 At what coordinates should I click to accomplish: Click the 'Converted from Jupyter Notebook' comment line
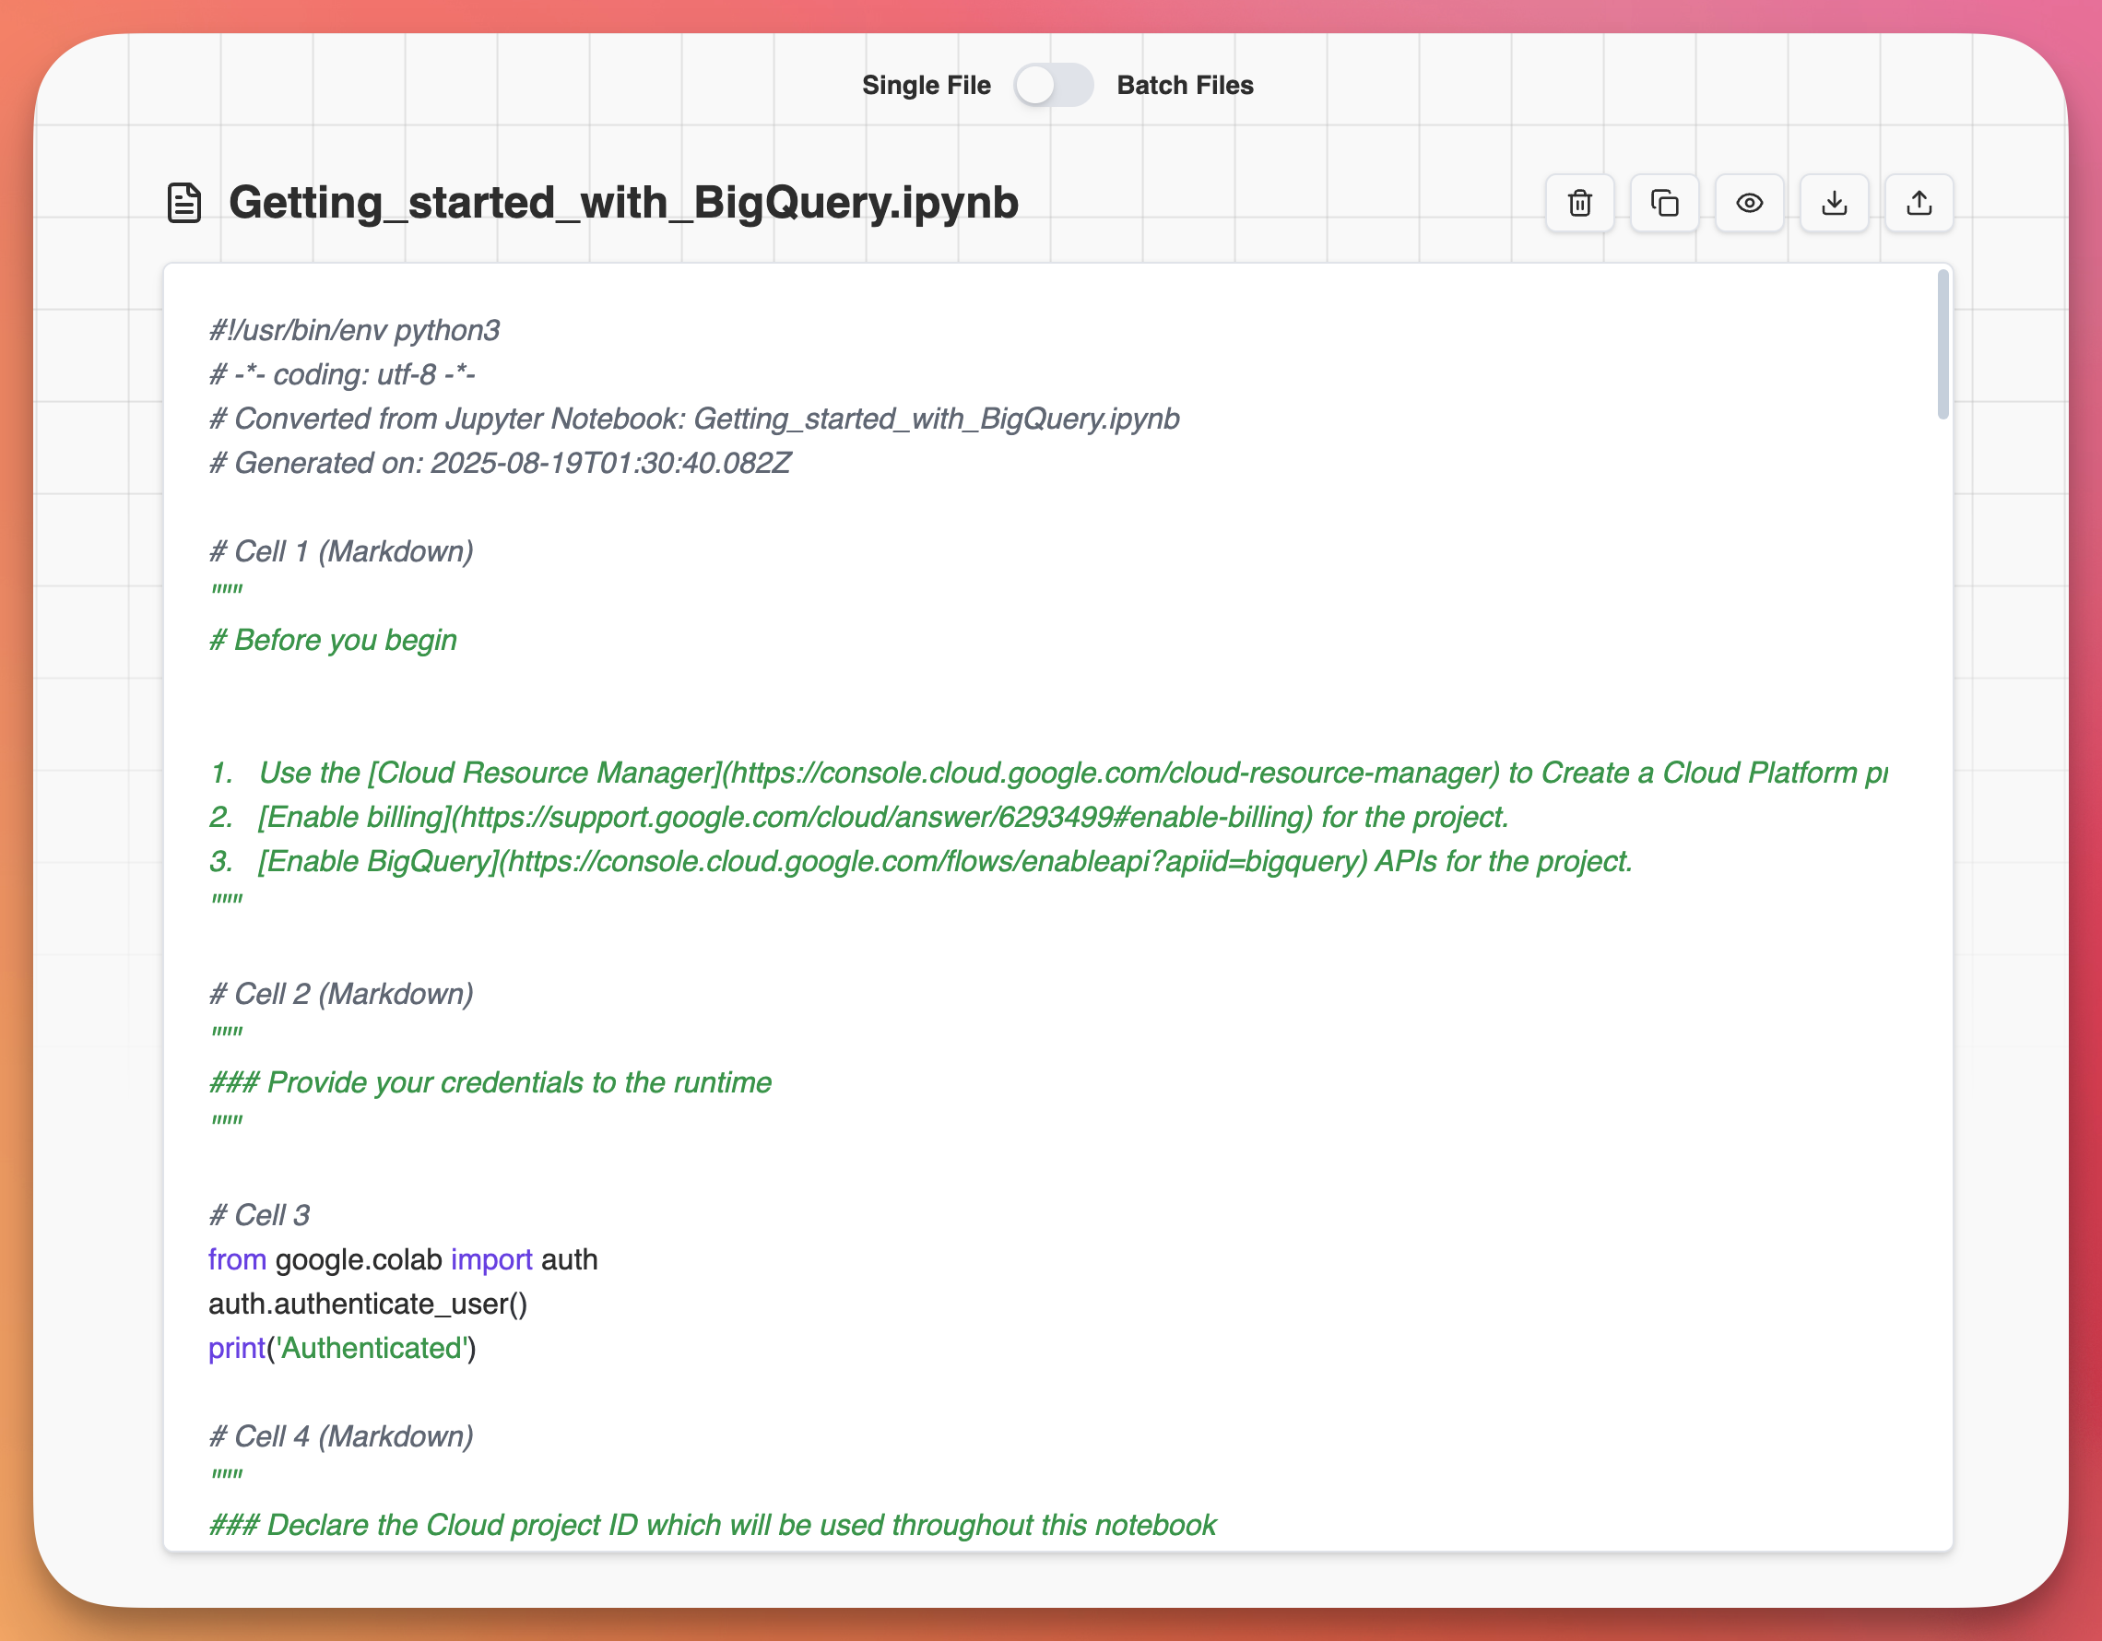(x=694, y=419)
